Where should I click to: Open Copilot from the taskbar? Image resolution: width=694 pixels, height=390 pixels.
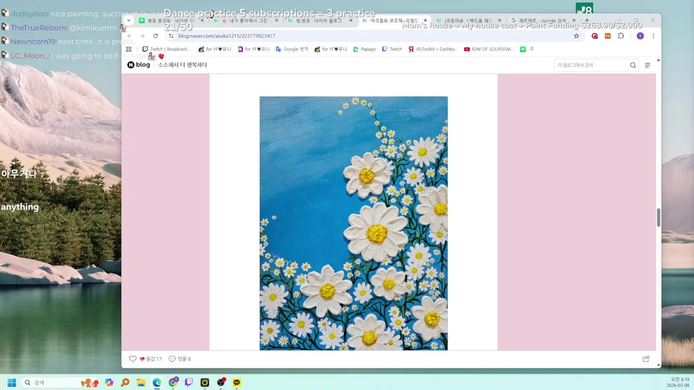click(x=109, y=382)
